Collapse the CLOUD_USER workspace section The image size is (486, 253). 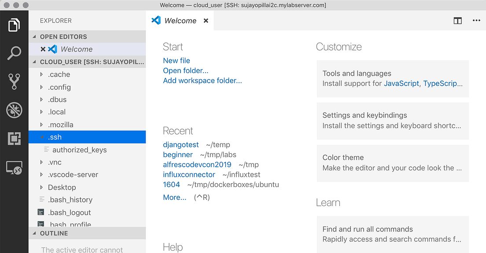point(34,62)
